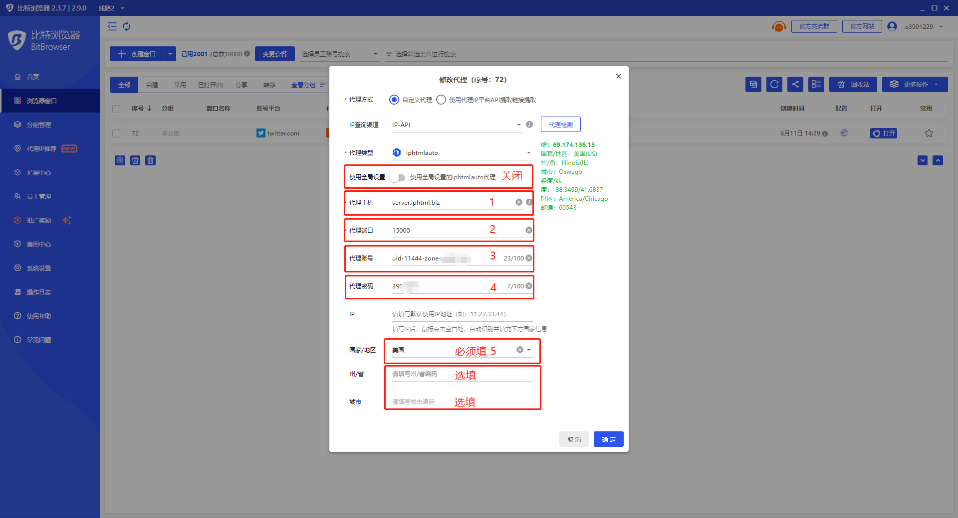Close the modify proxy dialog
Screen dimensions: 958x518
(618, 76)
